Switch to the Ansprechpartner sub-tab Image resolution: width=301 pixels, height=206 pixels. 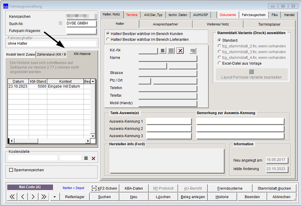(165, 24)
